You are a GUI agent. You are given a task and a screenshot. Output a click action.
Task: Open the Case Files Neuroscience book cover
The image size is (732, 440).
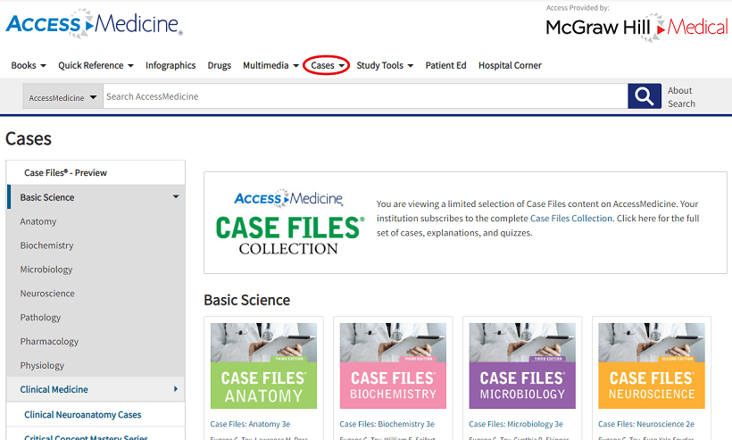pos(652,366)
